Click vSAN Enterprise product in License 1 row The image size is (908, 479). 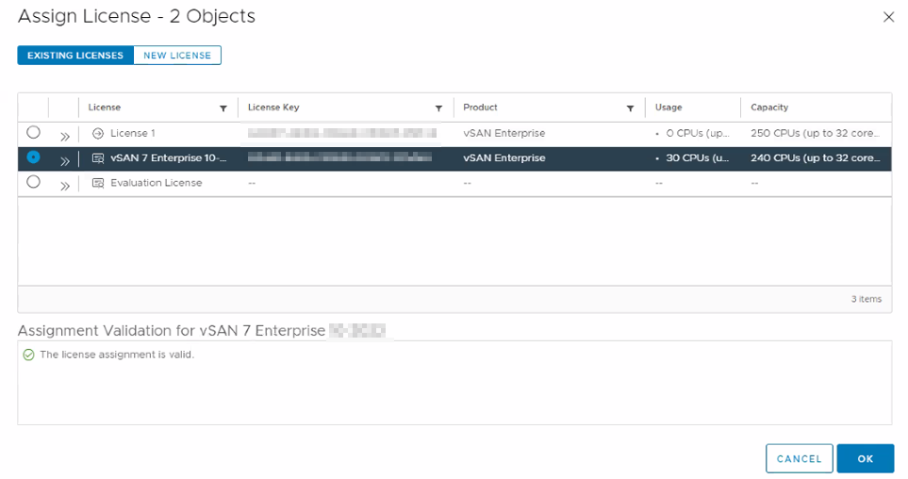tap(504, 133)
